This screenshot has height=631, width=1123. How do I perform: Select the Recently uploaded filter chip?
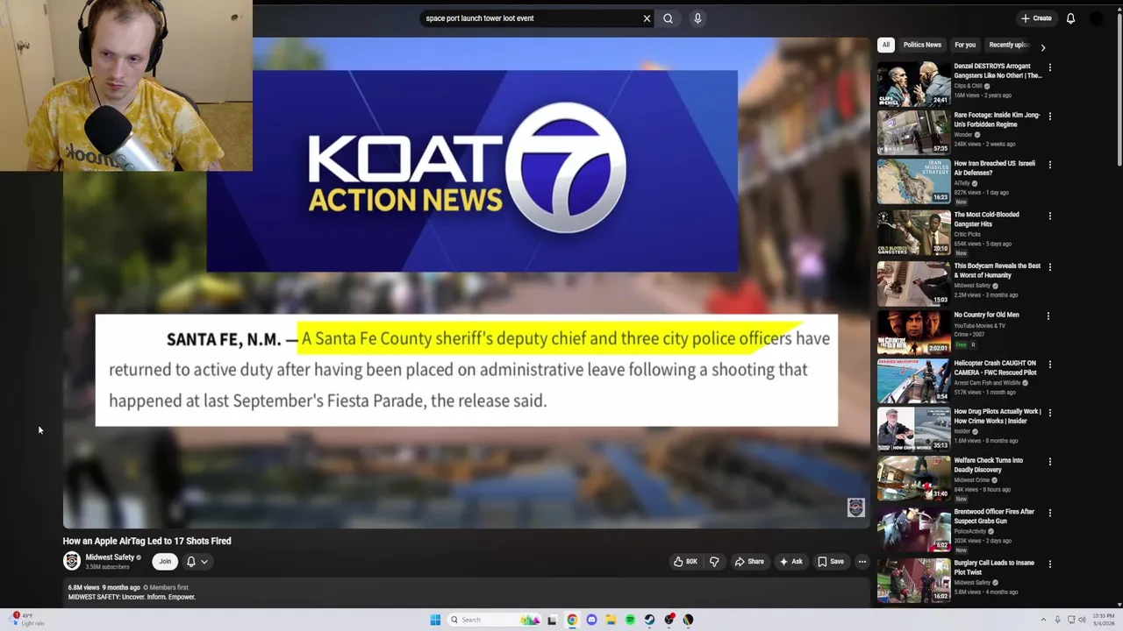[1007, 45]
